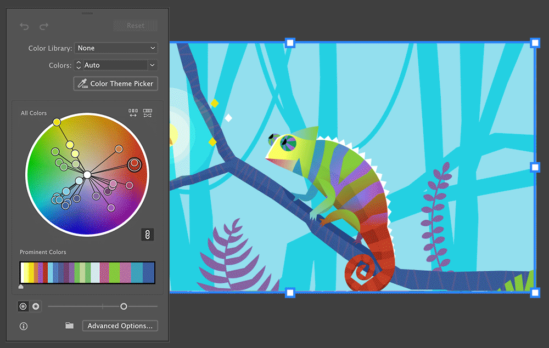The height and width of the screenshot is (348, 549).
Task: Select the red swatch in Prominent Colors
Action: pos(45,272)
